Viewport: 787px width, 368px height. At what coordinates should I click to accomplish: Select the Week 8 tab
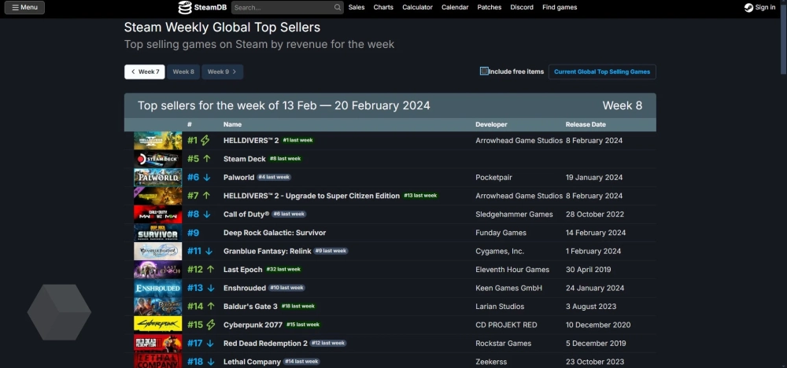pyautogui.click(x=183, y=72)
